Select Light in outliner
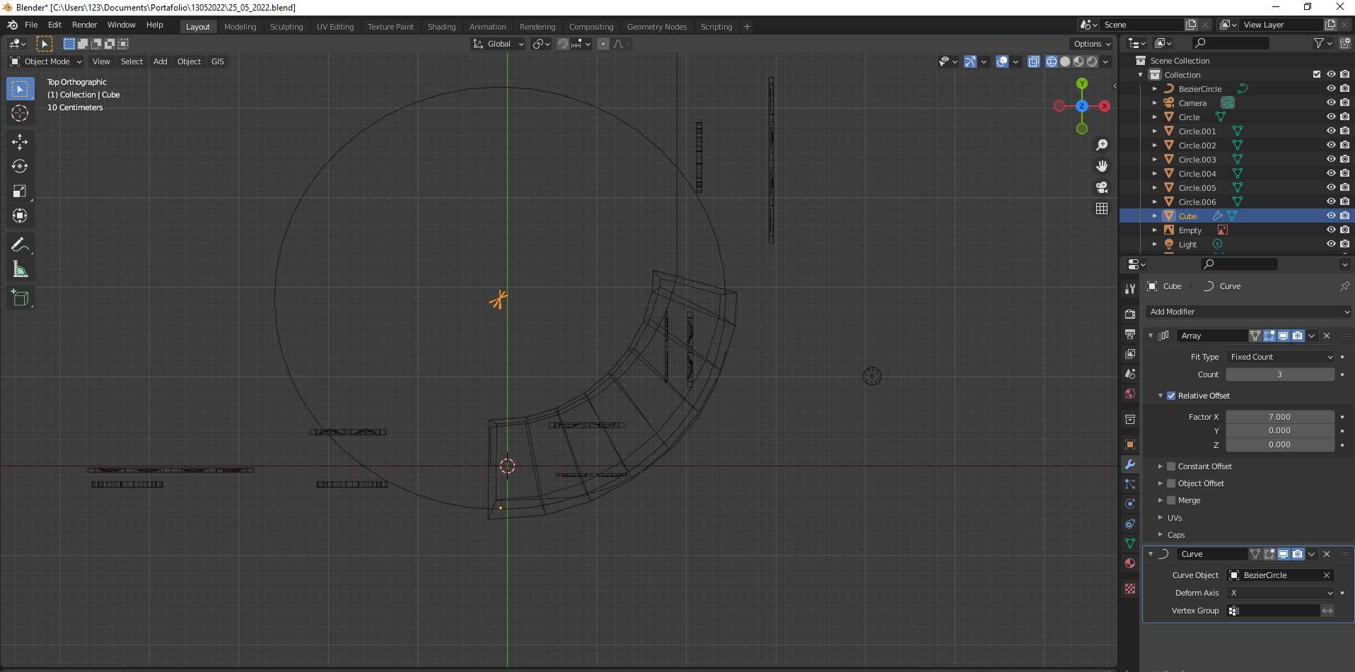 1187,244
